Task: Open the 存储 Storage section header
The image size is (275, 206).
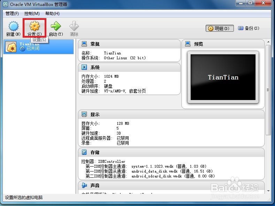Action: point(171,152)
